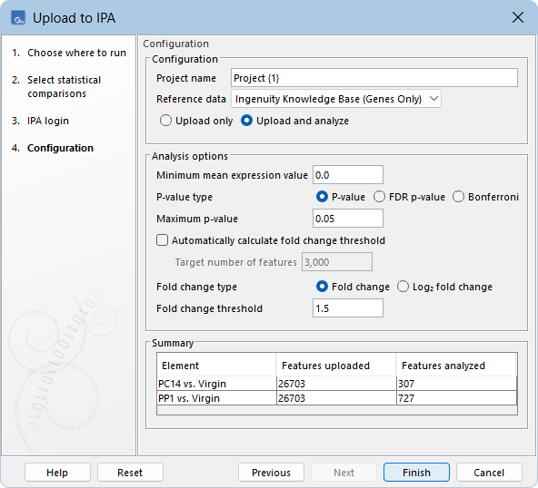538x488 pixels.
Task: Choose Upload and analyze option
Action: click(246, 121)
